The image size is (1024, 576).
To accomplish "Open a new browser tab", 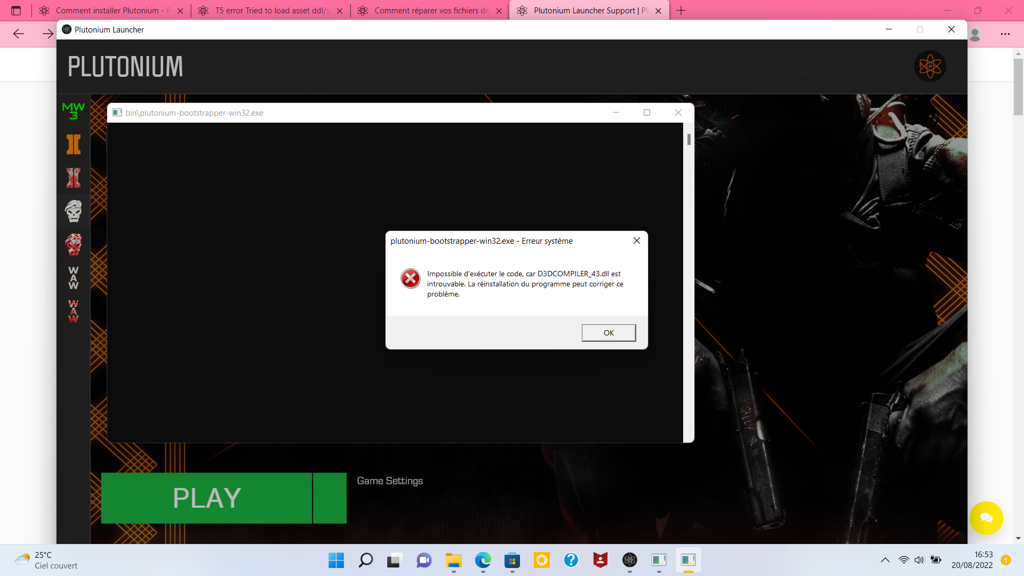I will pos(681,11).
